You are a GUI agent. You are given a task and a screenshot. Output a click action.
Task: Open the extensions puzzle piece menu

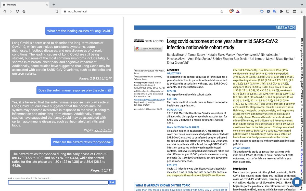[x=281, y=11]
